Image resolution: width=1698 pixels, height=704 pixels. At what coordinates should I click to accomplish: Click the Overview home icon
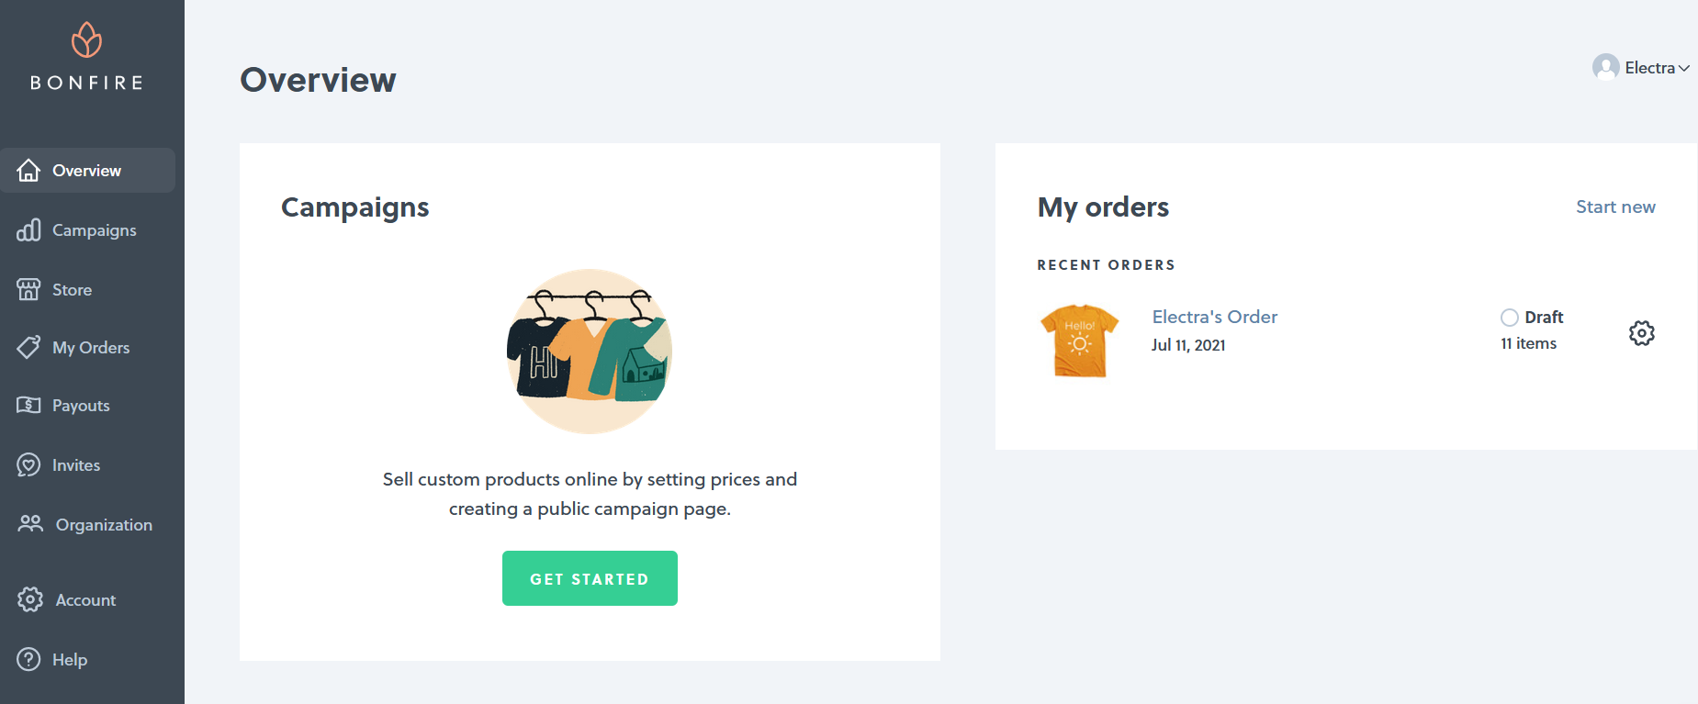[x=28, y=171]
